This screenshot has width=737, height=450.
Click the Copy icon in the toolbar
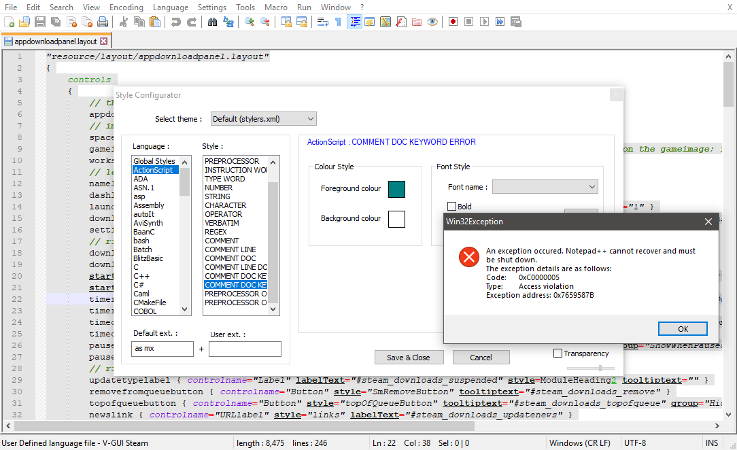click(x=139, y=22)
